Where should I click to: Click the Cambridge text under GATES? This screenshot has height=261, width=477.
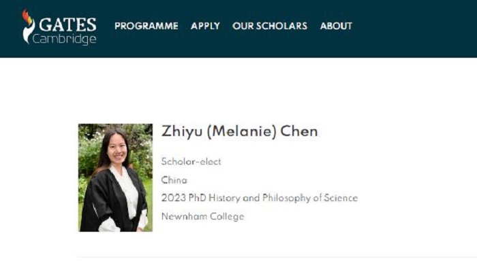[65, 39]
